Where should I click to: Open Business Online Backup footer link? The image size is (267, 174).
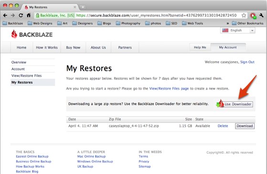click(33, 162)
